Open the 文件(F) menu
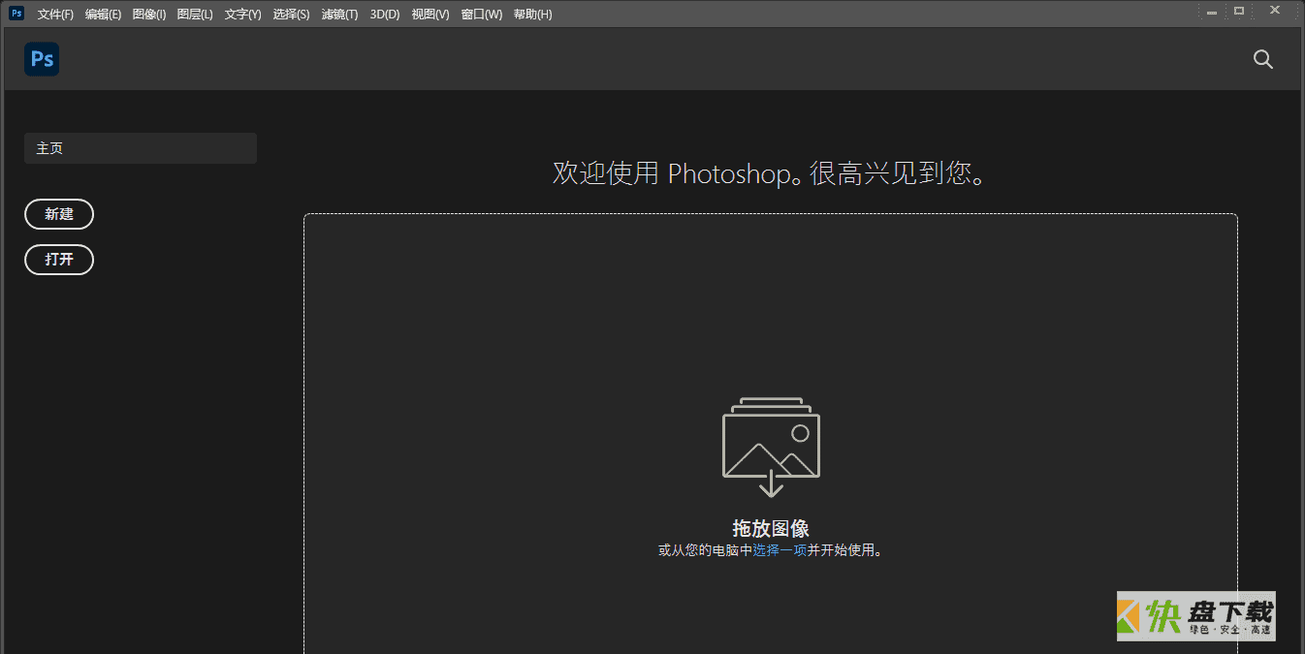Screen dimensions: 1305x654 [55, 15]
